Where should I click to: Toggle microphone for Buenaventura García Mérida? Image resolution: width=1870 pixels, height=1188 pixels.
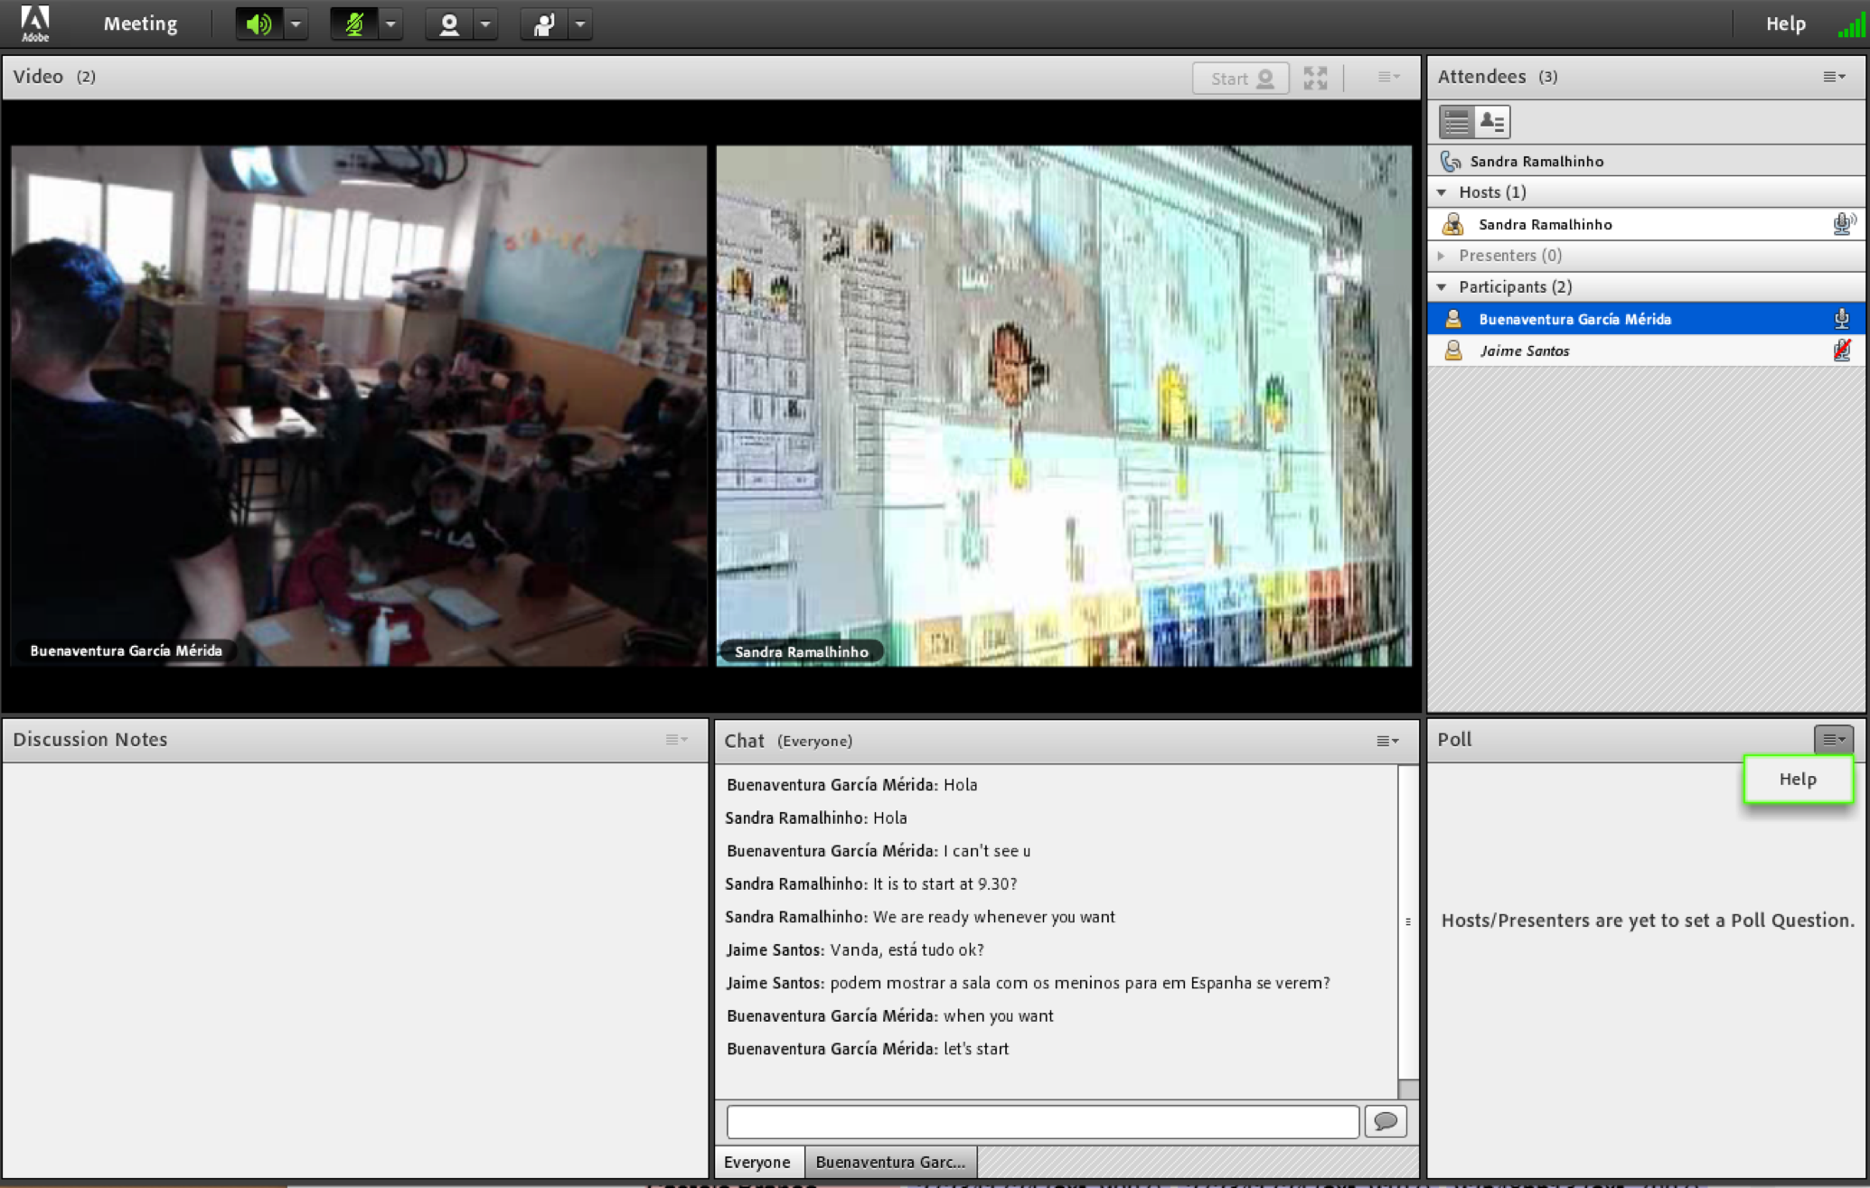[1841, 317]
